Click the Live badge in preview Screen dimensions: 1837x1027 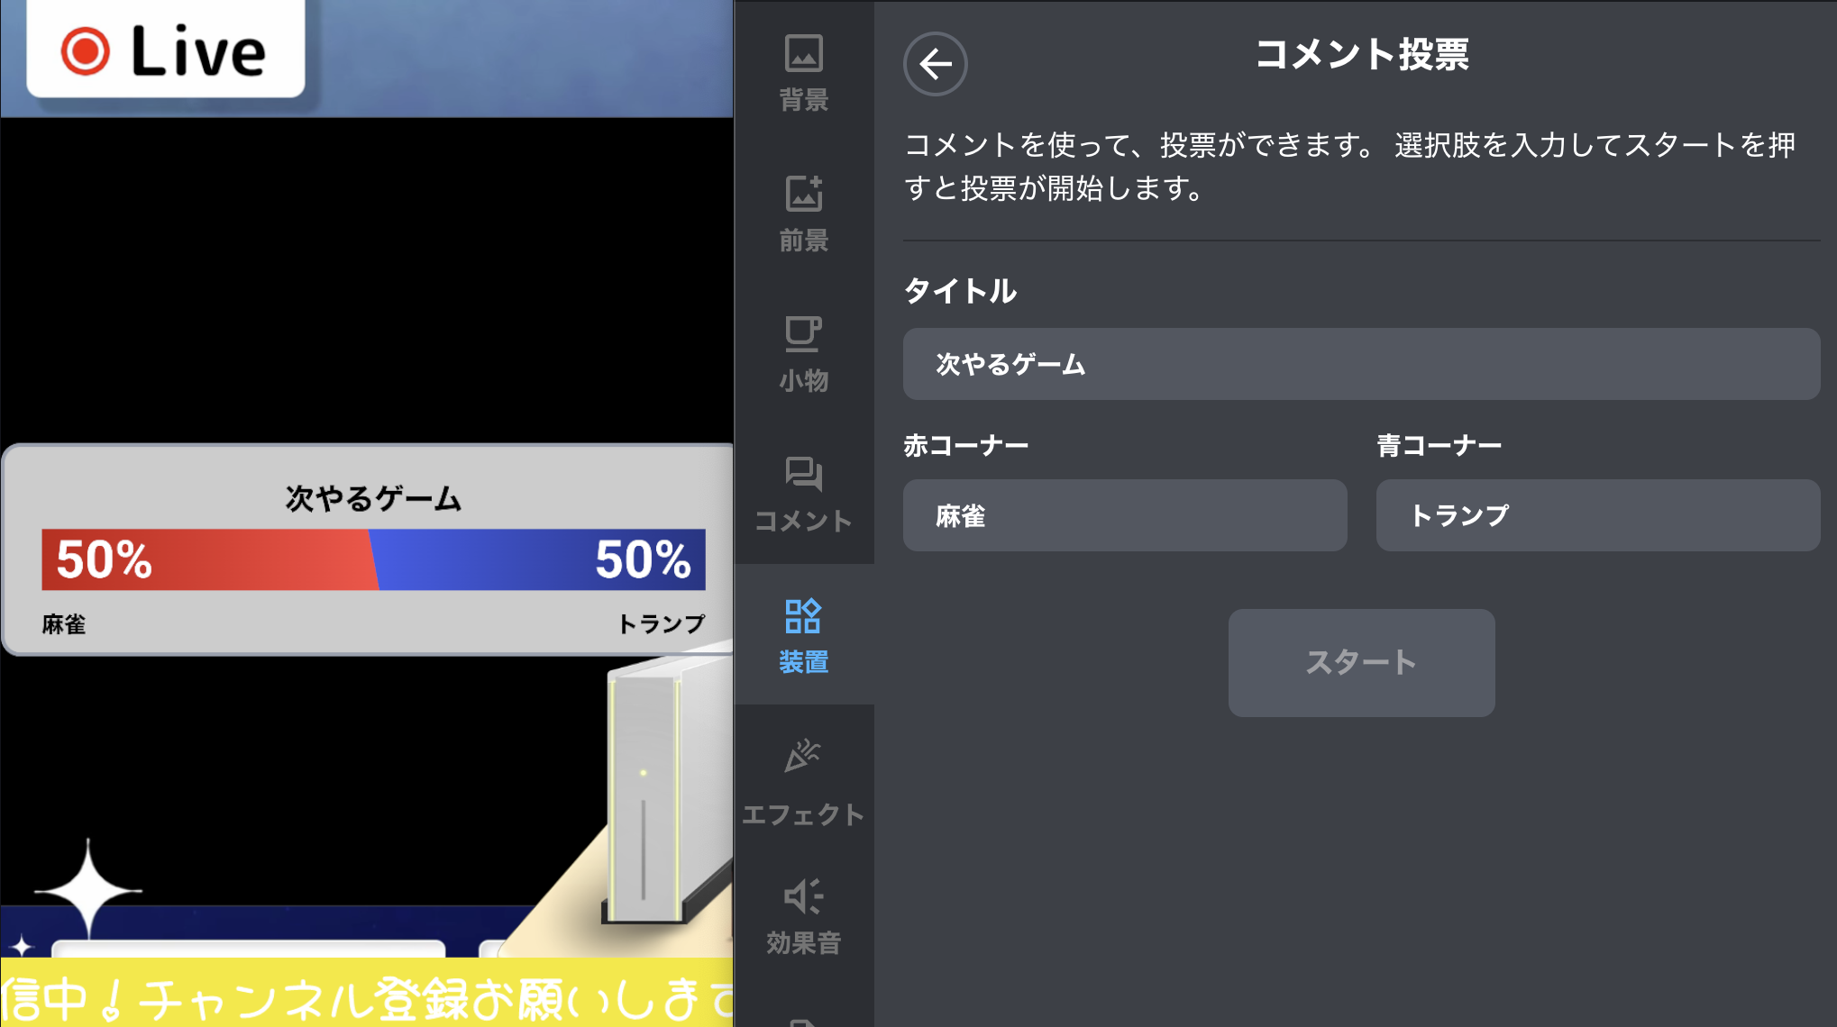(x=166, y=50)
